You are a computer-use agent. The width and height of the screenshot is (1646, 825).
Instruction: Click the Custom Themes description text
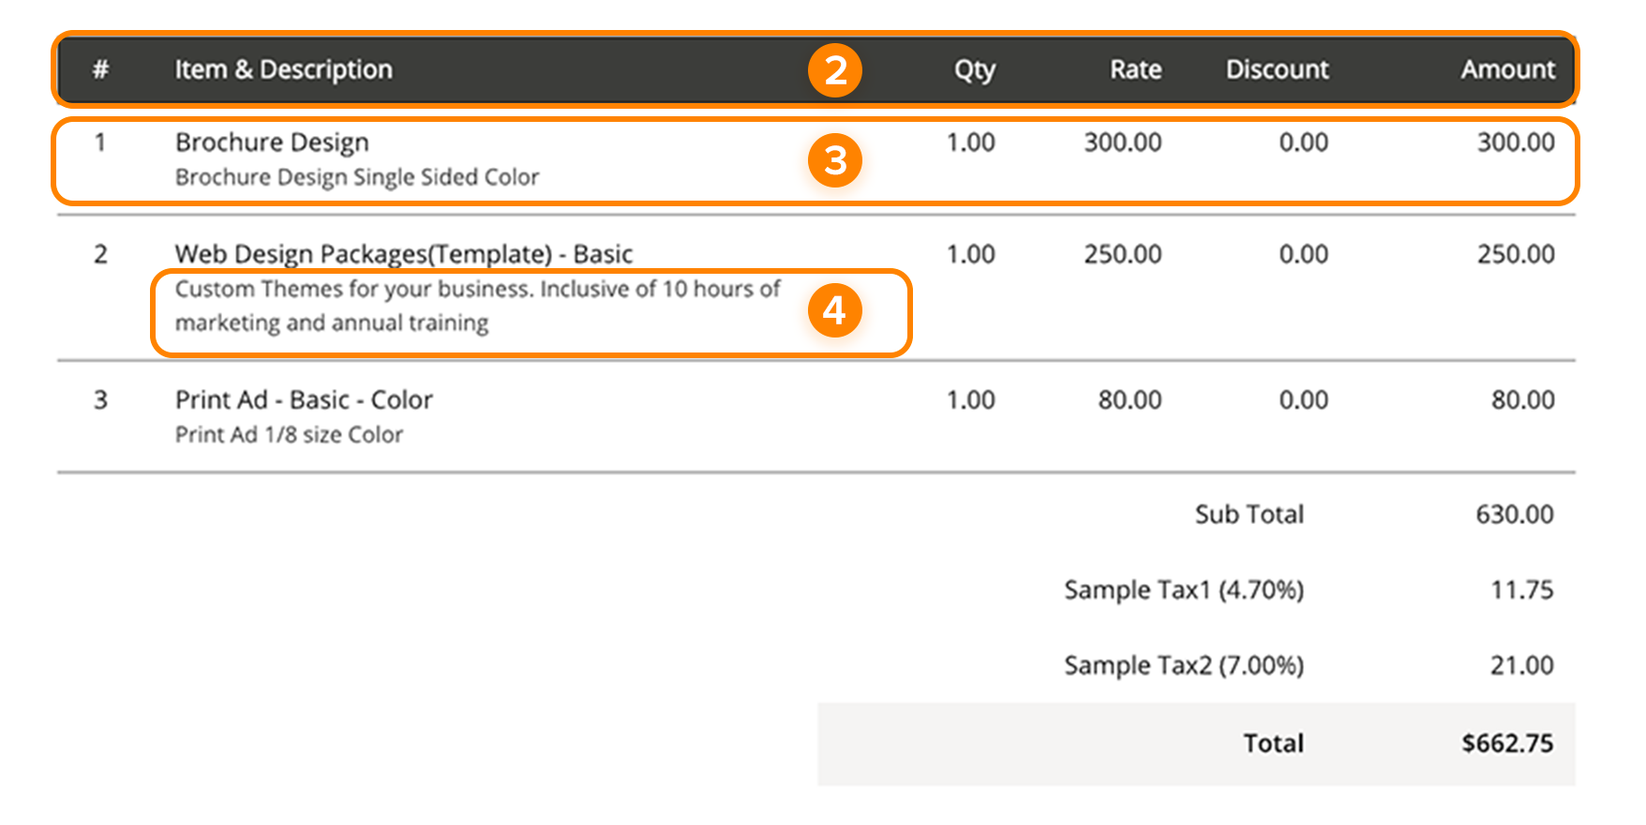tap(476, 306)
